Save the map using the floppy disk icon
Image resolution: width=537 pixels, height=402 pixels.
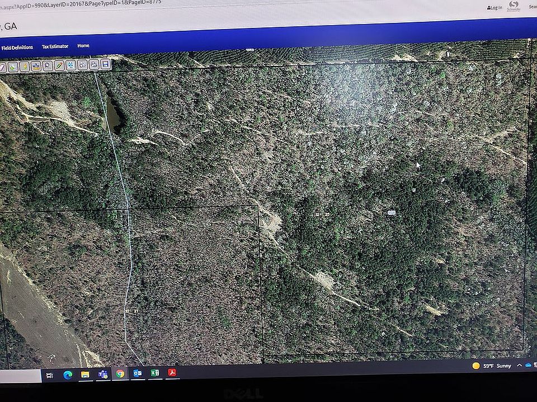coord(105,65)
